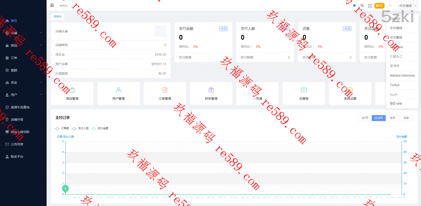Open the 中文简体 language selector
Screen dimensions: 421x206
(x=408, y=6)
